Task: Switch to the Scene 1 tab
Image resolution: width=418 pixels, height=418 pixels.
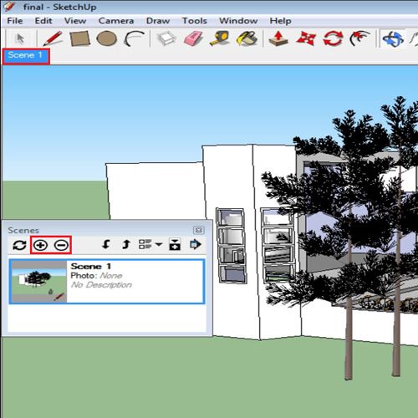Action: pyautogui.click(x=26, y=56)
